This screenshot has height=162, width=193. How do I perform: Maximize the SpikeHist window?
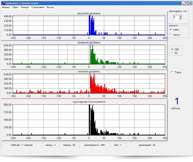point(186,3)
